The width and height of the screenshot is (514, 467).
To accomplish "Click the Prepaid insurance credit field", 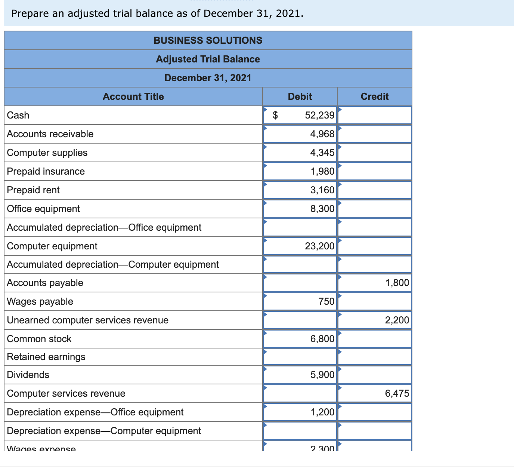I will (x=375, y=171).
